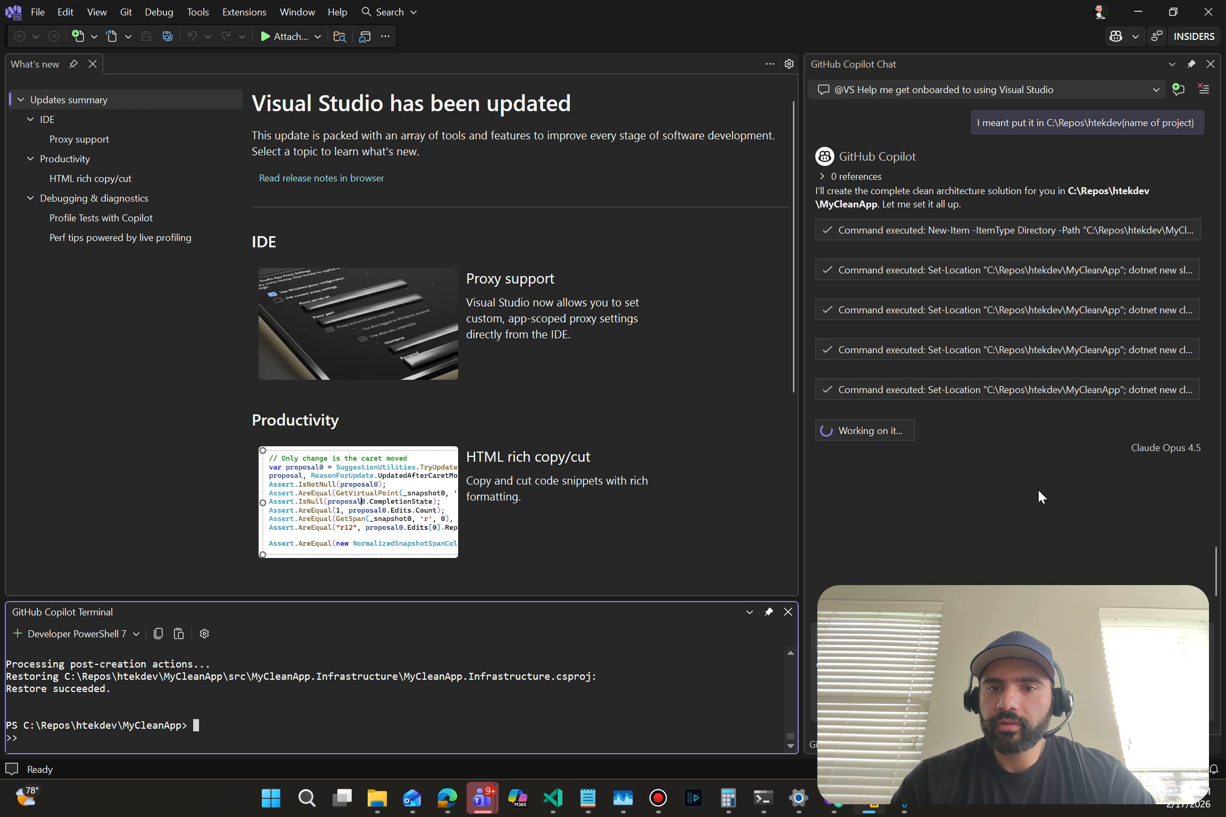Select HTML rich copy/cut tree item
This screenshot has height=817, width=1226.
click(90, 178)
